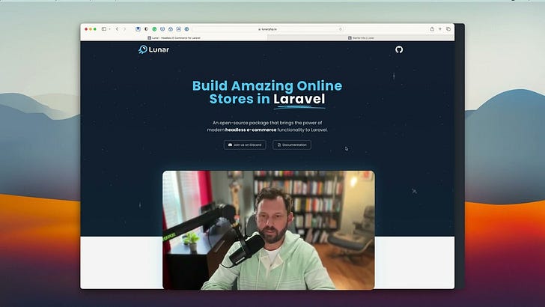This screenshot has width=545, height=307.
Task: Click the Lunar logo in the header
Action: coord(153,49)
